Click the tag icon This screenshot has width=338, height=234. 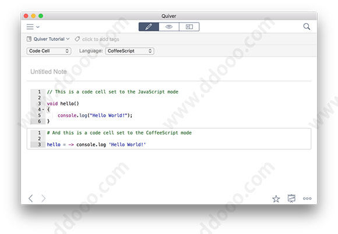pos(77,39)
